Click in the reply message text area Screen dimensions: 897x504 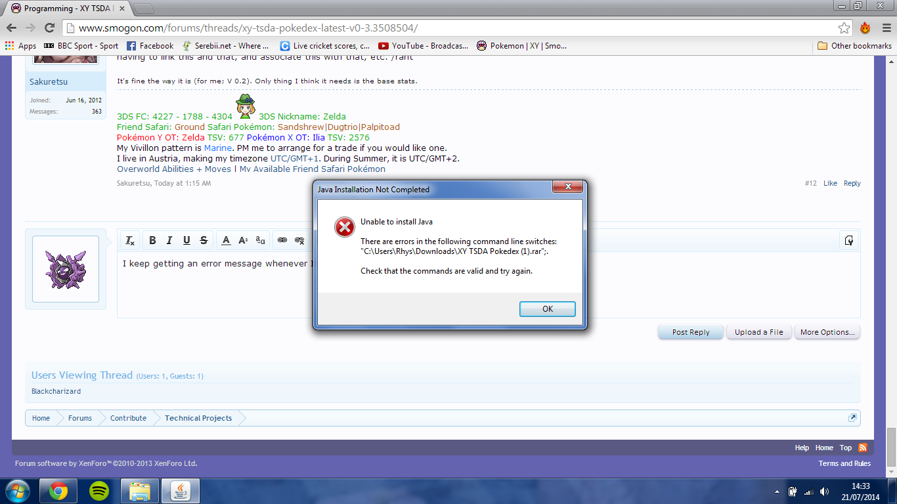489,285
